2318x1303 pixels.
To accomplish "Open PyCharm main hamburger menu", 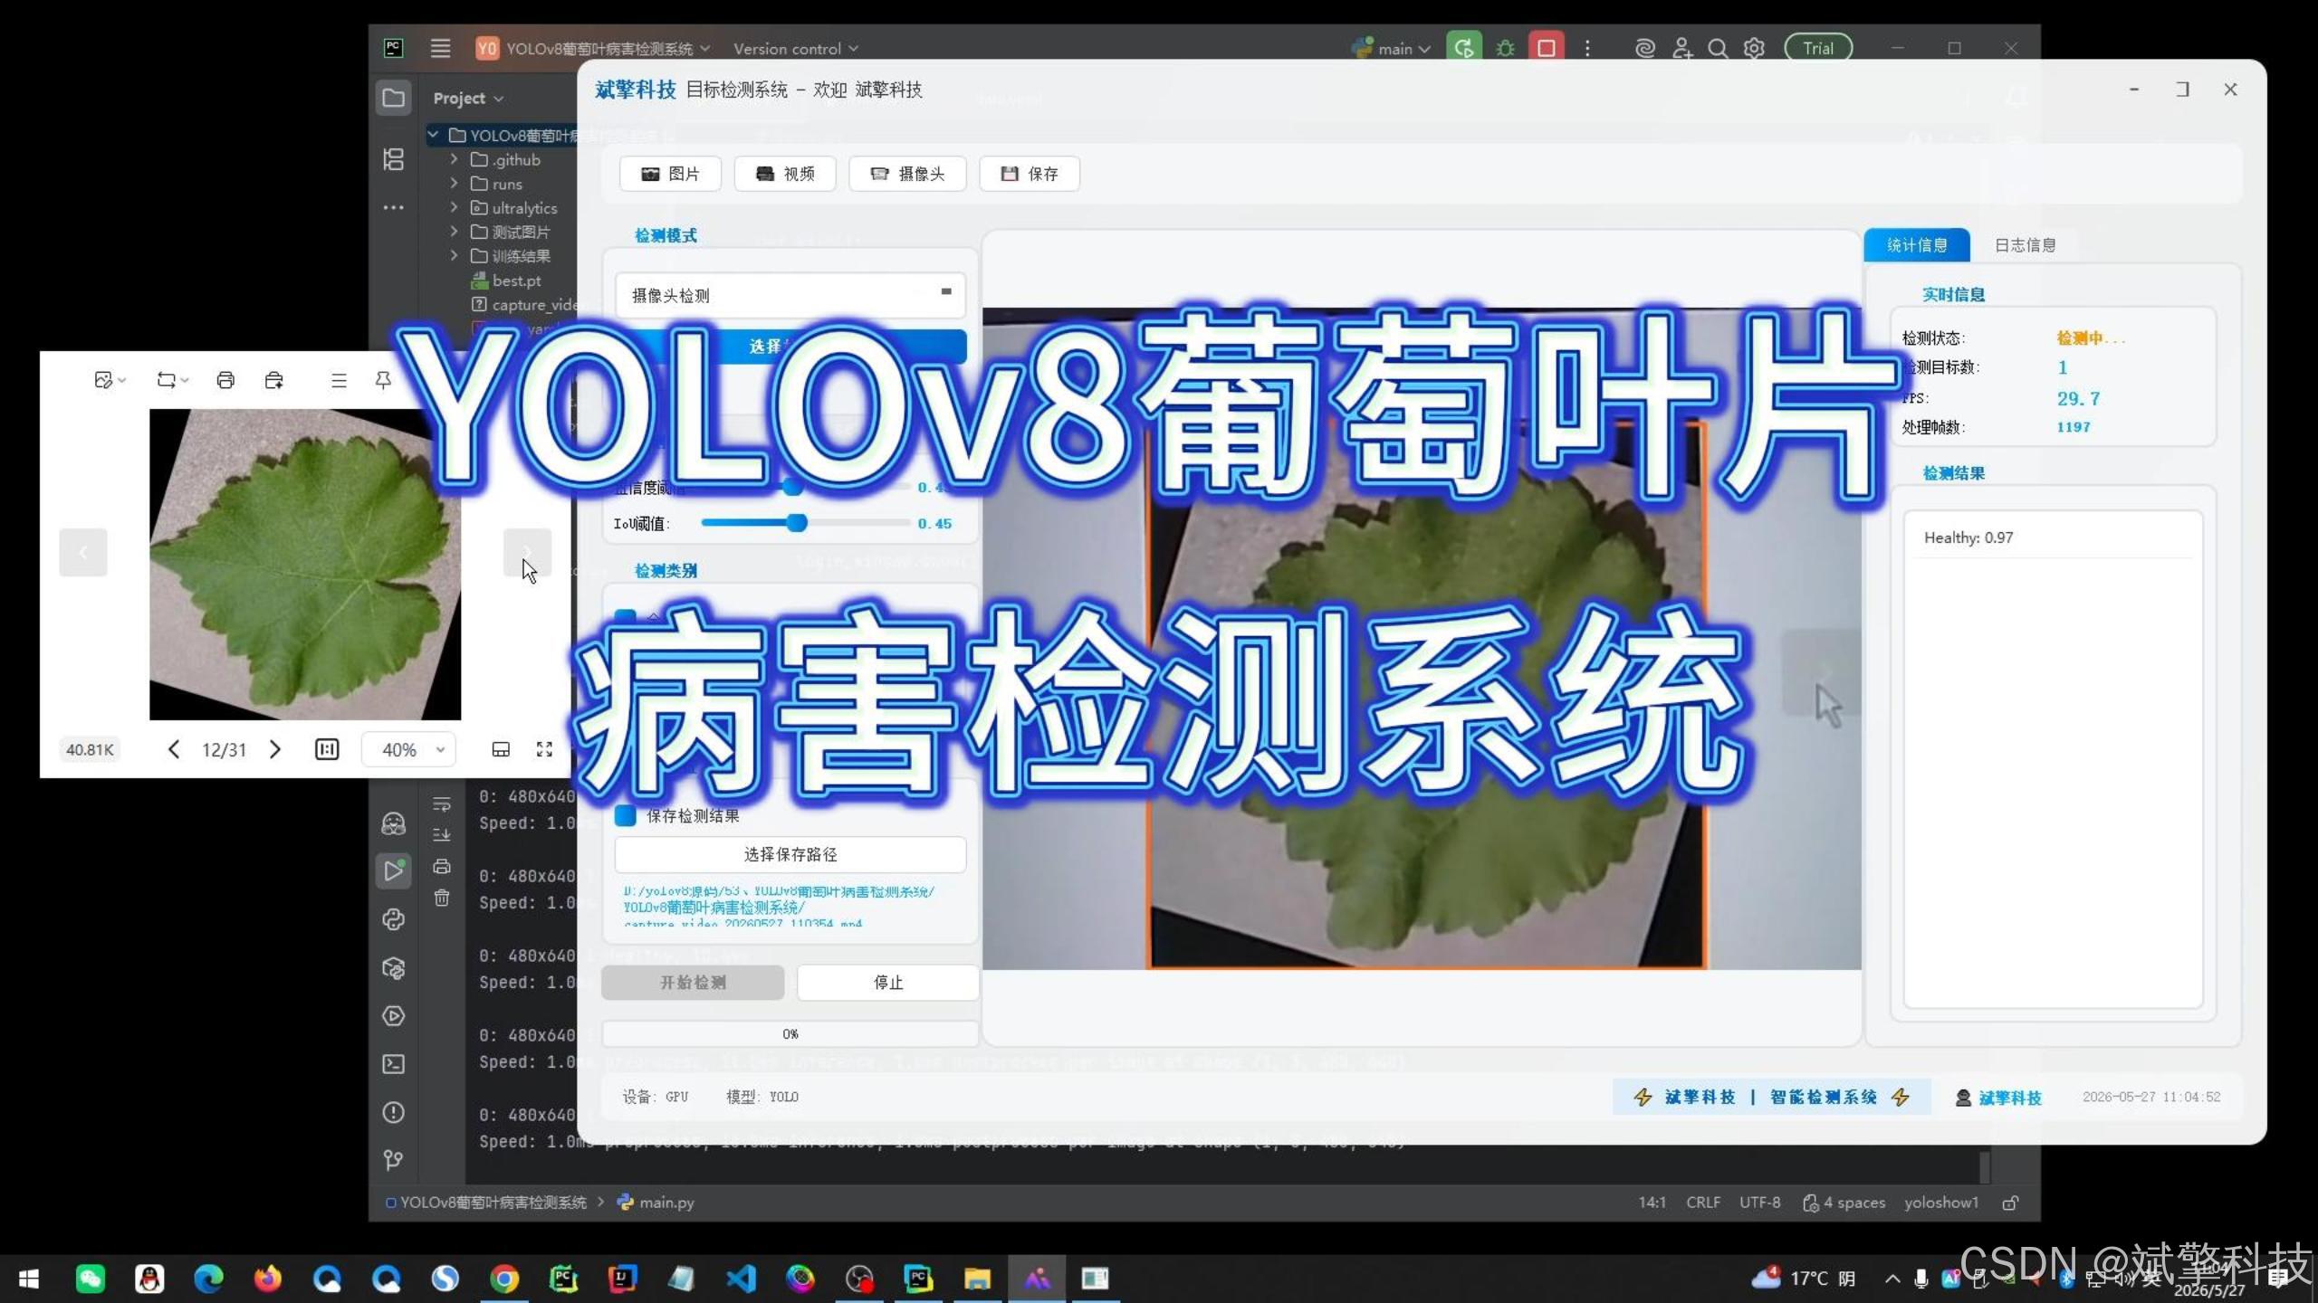I will click(440, 48).
